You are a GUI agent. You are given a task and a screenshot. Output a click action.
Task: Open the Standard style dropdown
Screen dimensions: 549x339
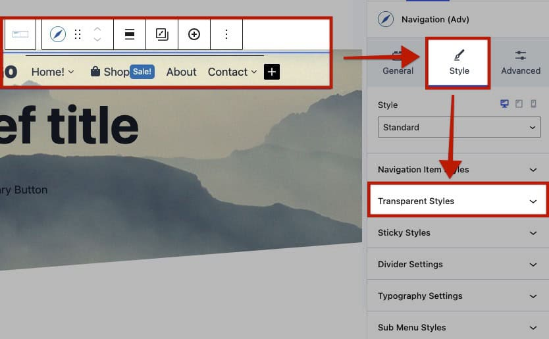point(459,127)
